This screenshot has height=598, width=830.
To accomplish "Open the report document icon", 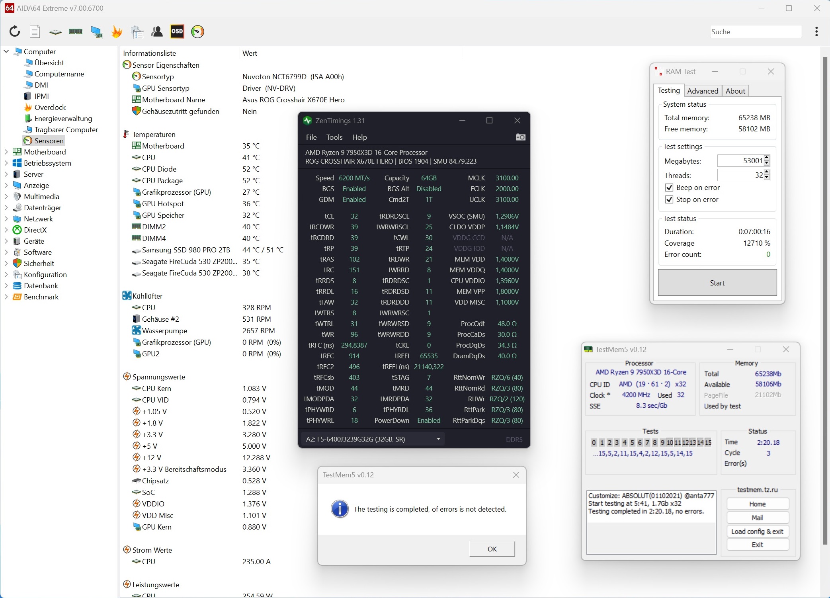I will [35, 31].
